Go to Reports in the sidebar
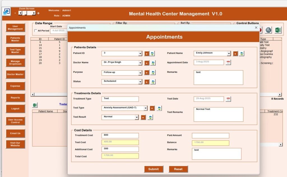The height and width of the screenshot is (177, 287). (15, 98)
